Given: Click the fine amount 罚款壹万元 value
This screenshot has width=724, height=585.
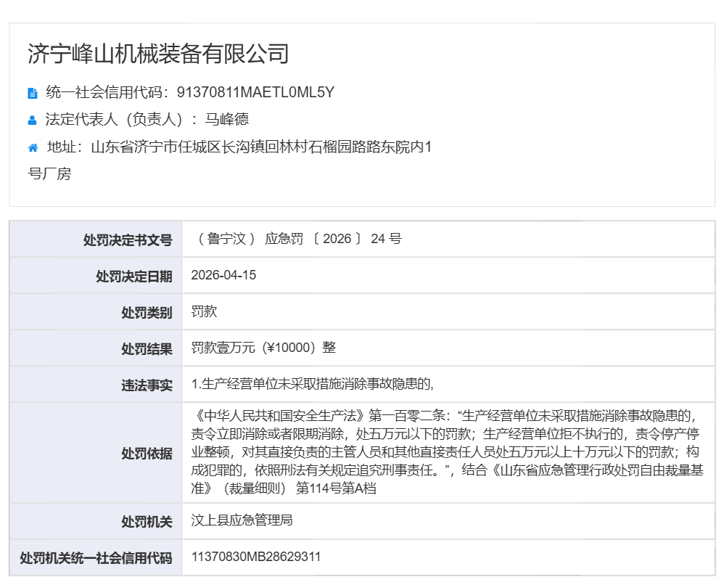Looking at the screenshot, I should click(x=263, y=348).
